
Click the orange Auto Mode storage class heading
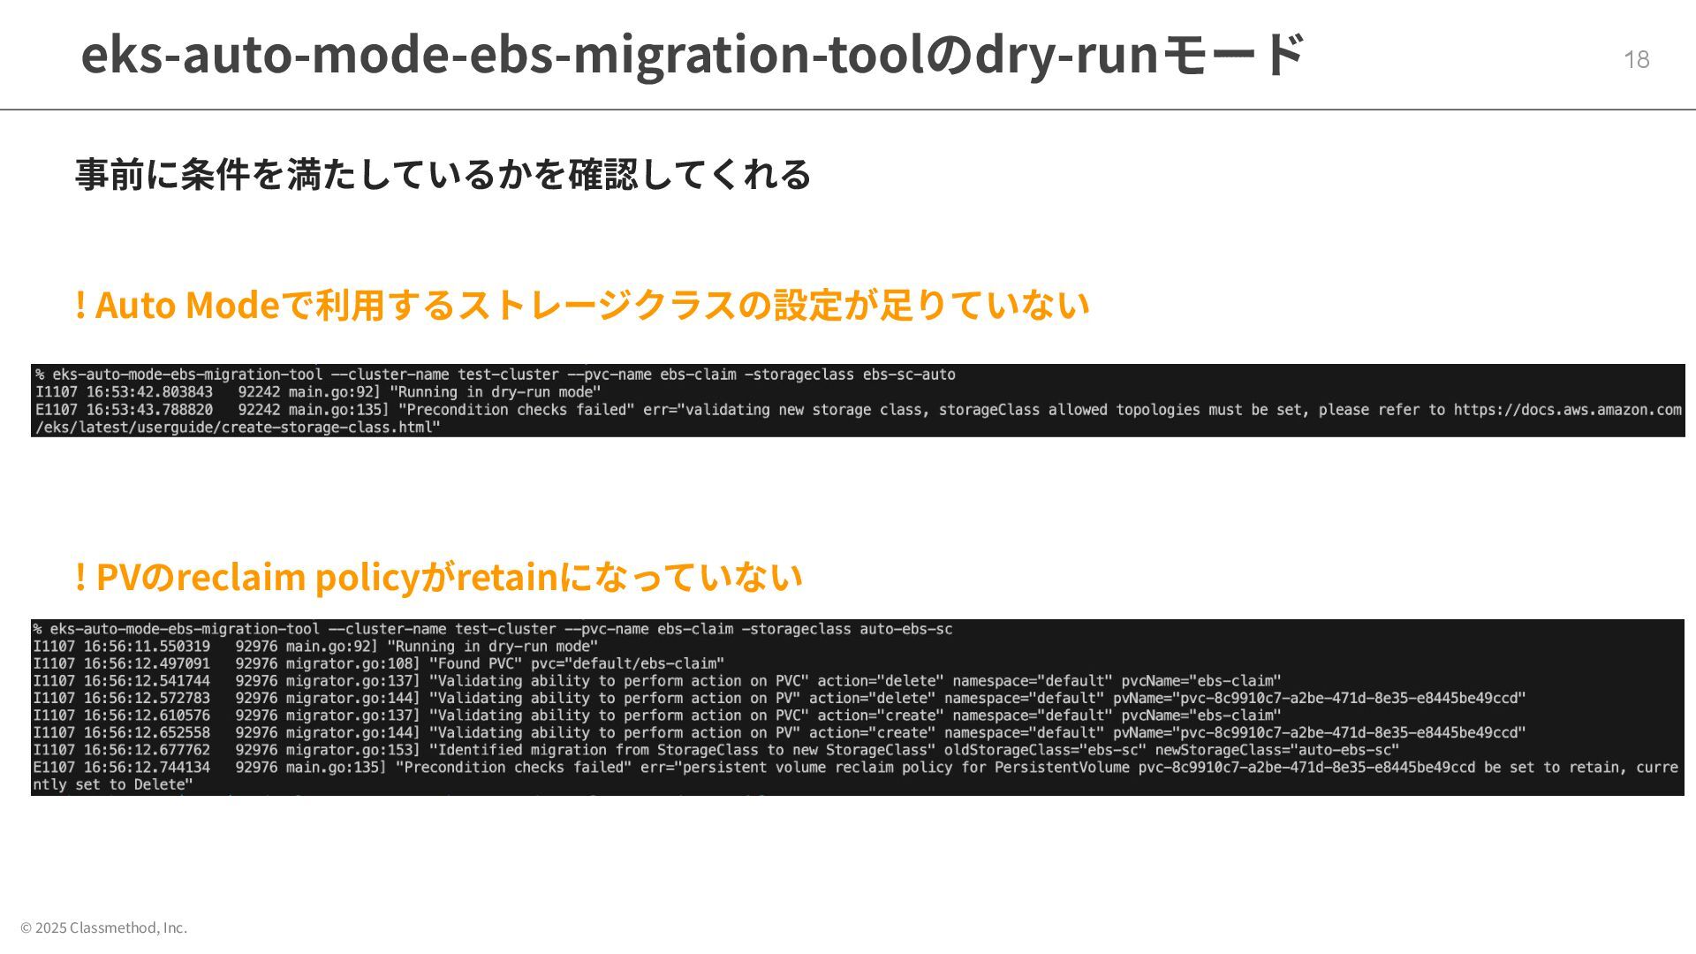(582, 306)
